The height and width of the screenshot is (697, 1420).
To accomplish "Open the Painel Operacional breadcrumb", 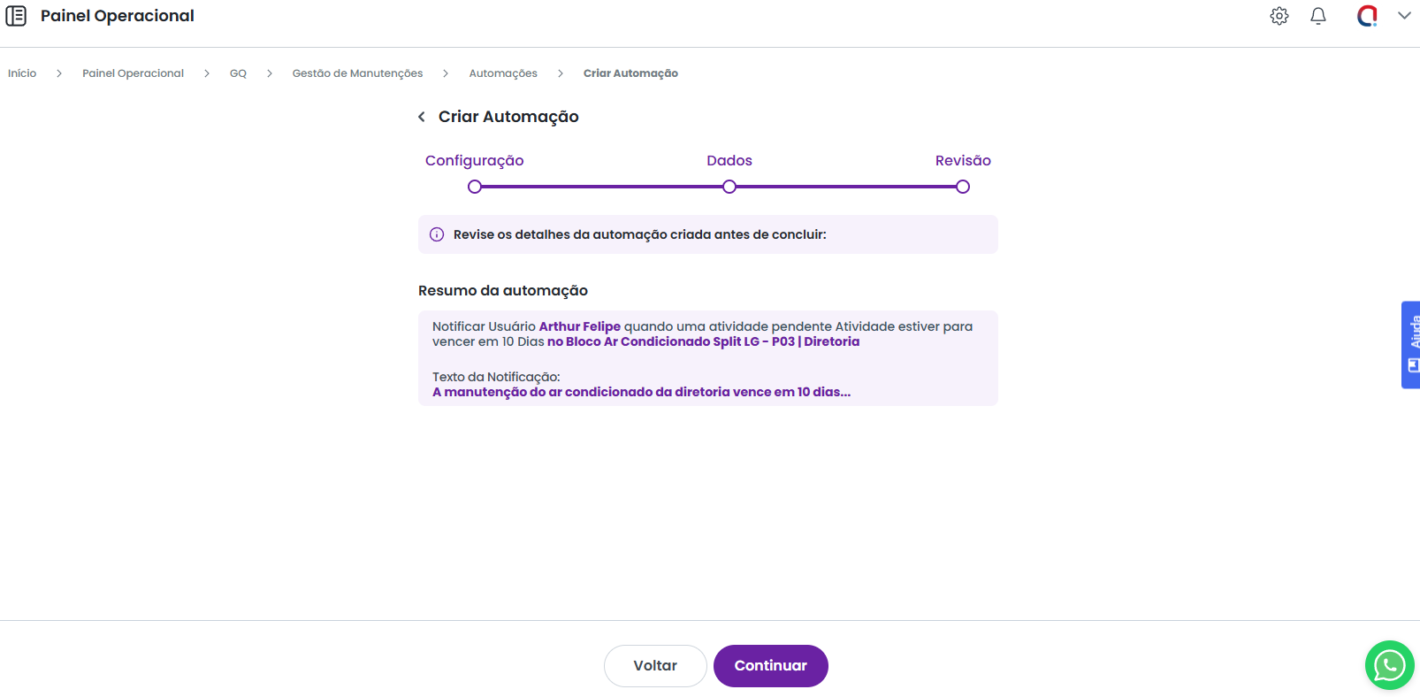I will tap(133, 73).
